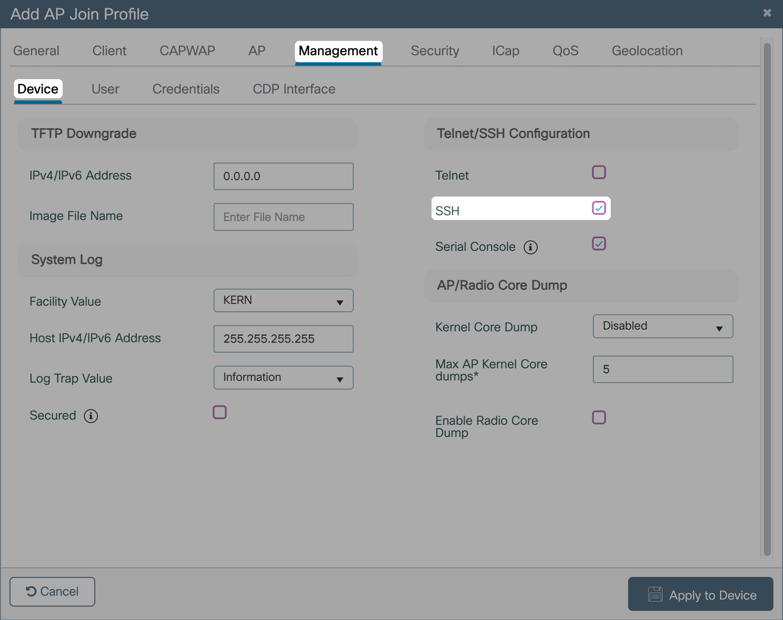Open the CAPWAP tab
This screenshot has width=783, height=620.
187,51
